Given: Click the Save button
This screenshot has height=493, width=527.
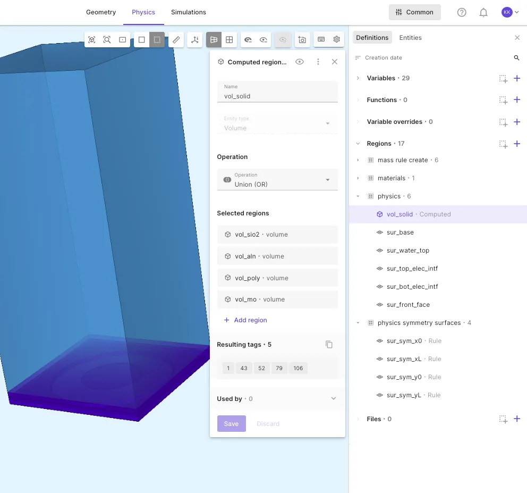Looking at the screenshot, I should point(231,424).
